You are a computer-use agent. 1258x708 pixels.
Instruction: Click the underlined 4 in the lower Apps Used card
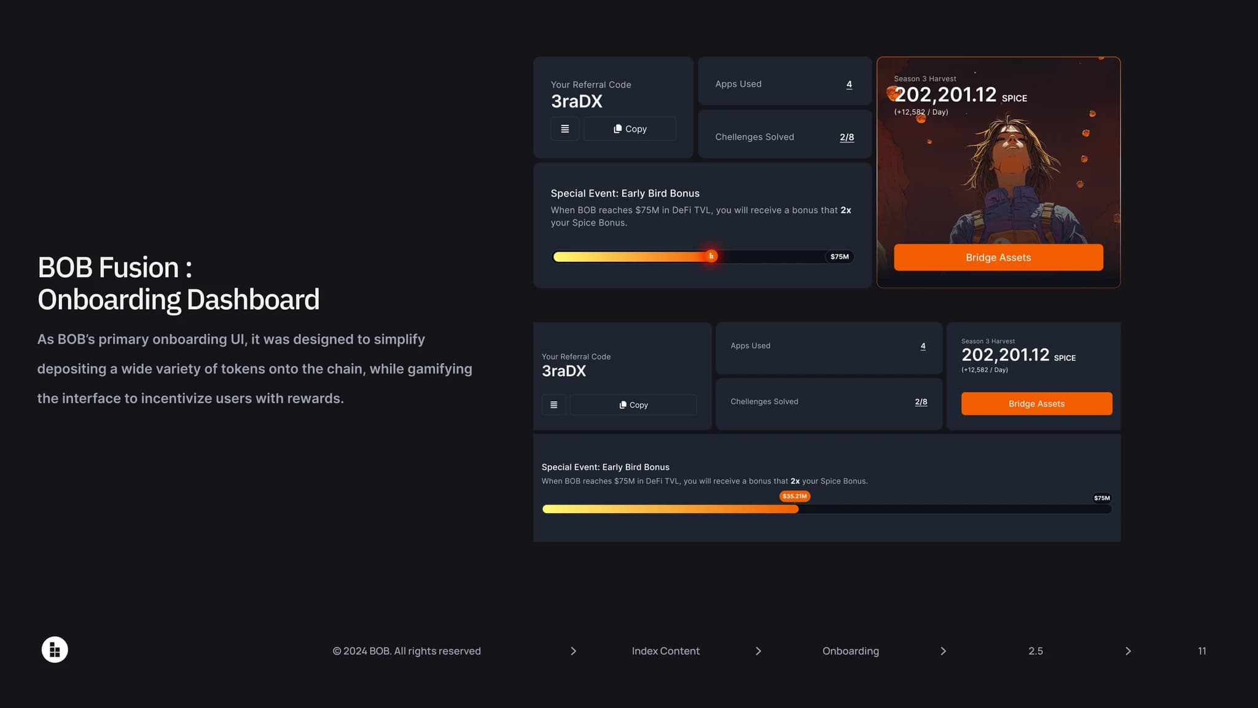click(923, 345)
